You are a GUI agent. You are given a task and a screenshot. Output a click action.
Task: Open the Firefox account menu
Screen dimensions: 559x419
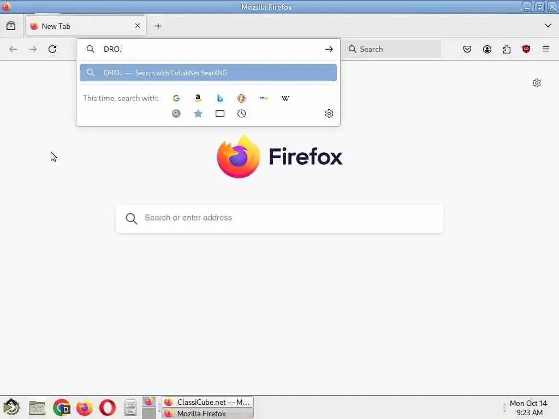tap(487, 49)
